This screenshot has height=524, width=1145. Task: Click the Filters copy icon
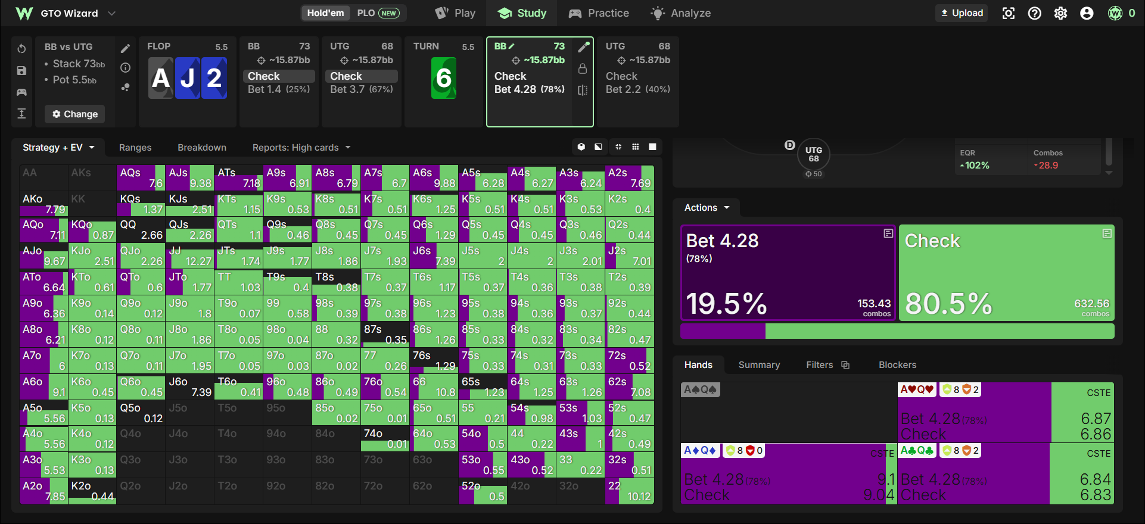pyautogui.click(x=845, y=365)
